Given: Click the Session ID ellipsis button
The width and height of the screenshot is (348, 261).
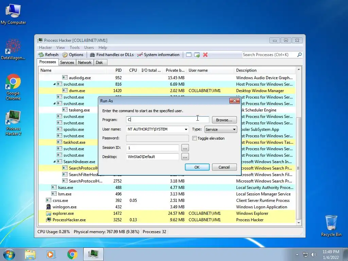Looking at the screenshot, I should click(x=185, y=148).
